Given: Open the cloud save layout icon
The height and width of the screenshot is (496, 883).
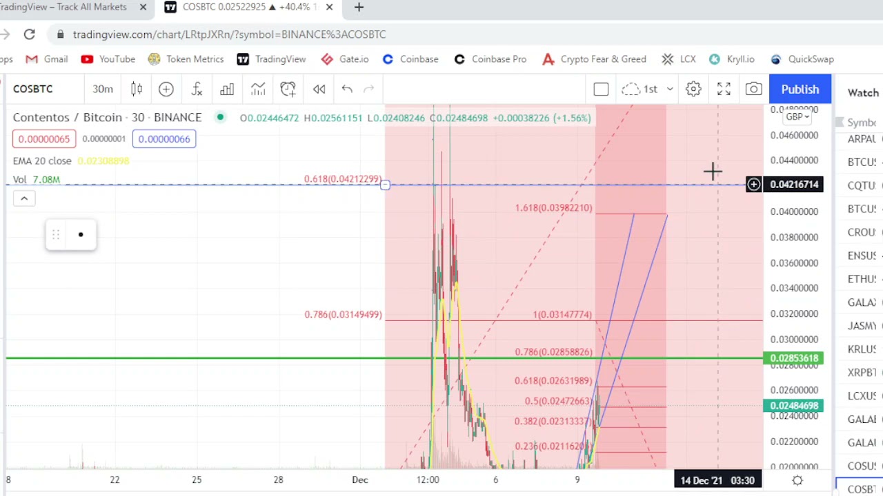Looking at the screenshot, I should 631,89.
